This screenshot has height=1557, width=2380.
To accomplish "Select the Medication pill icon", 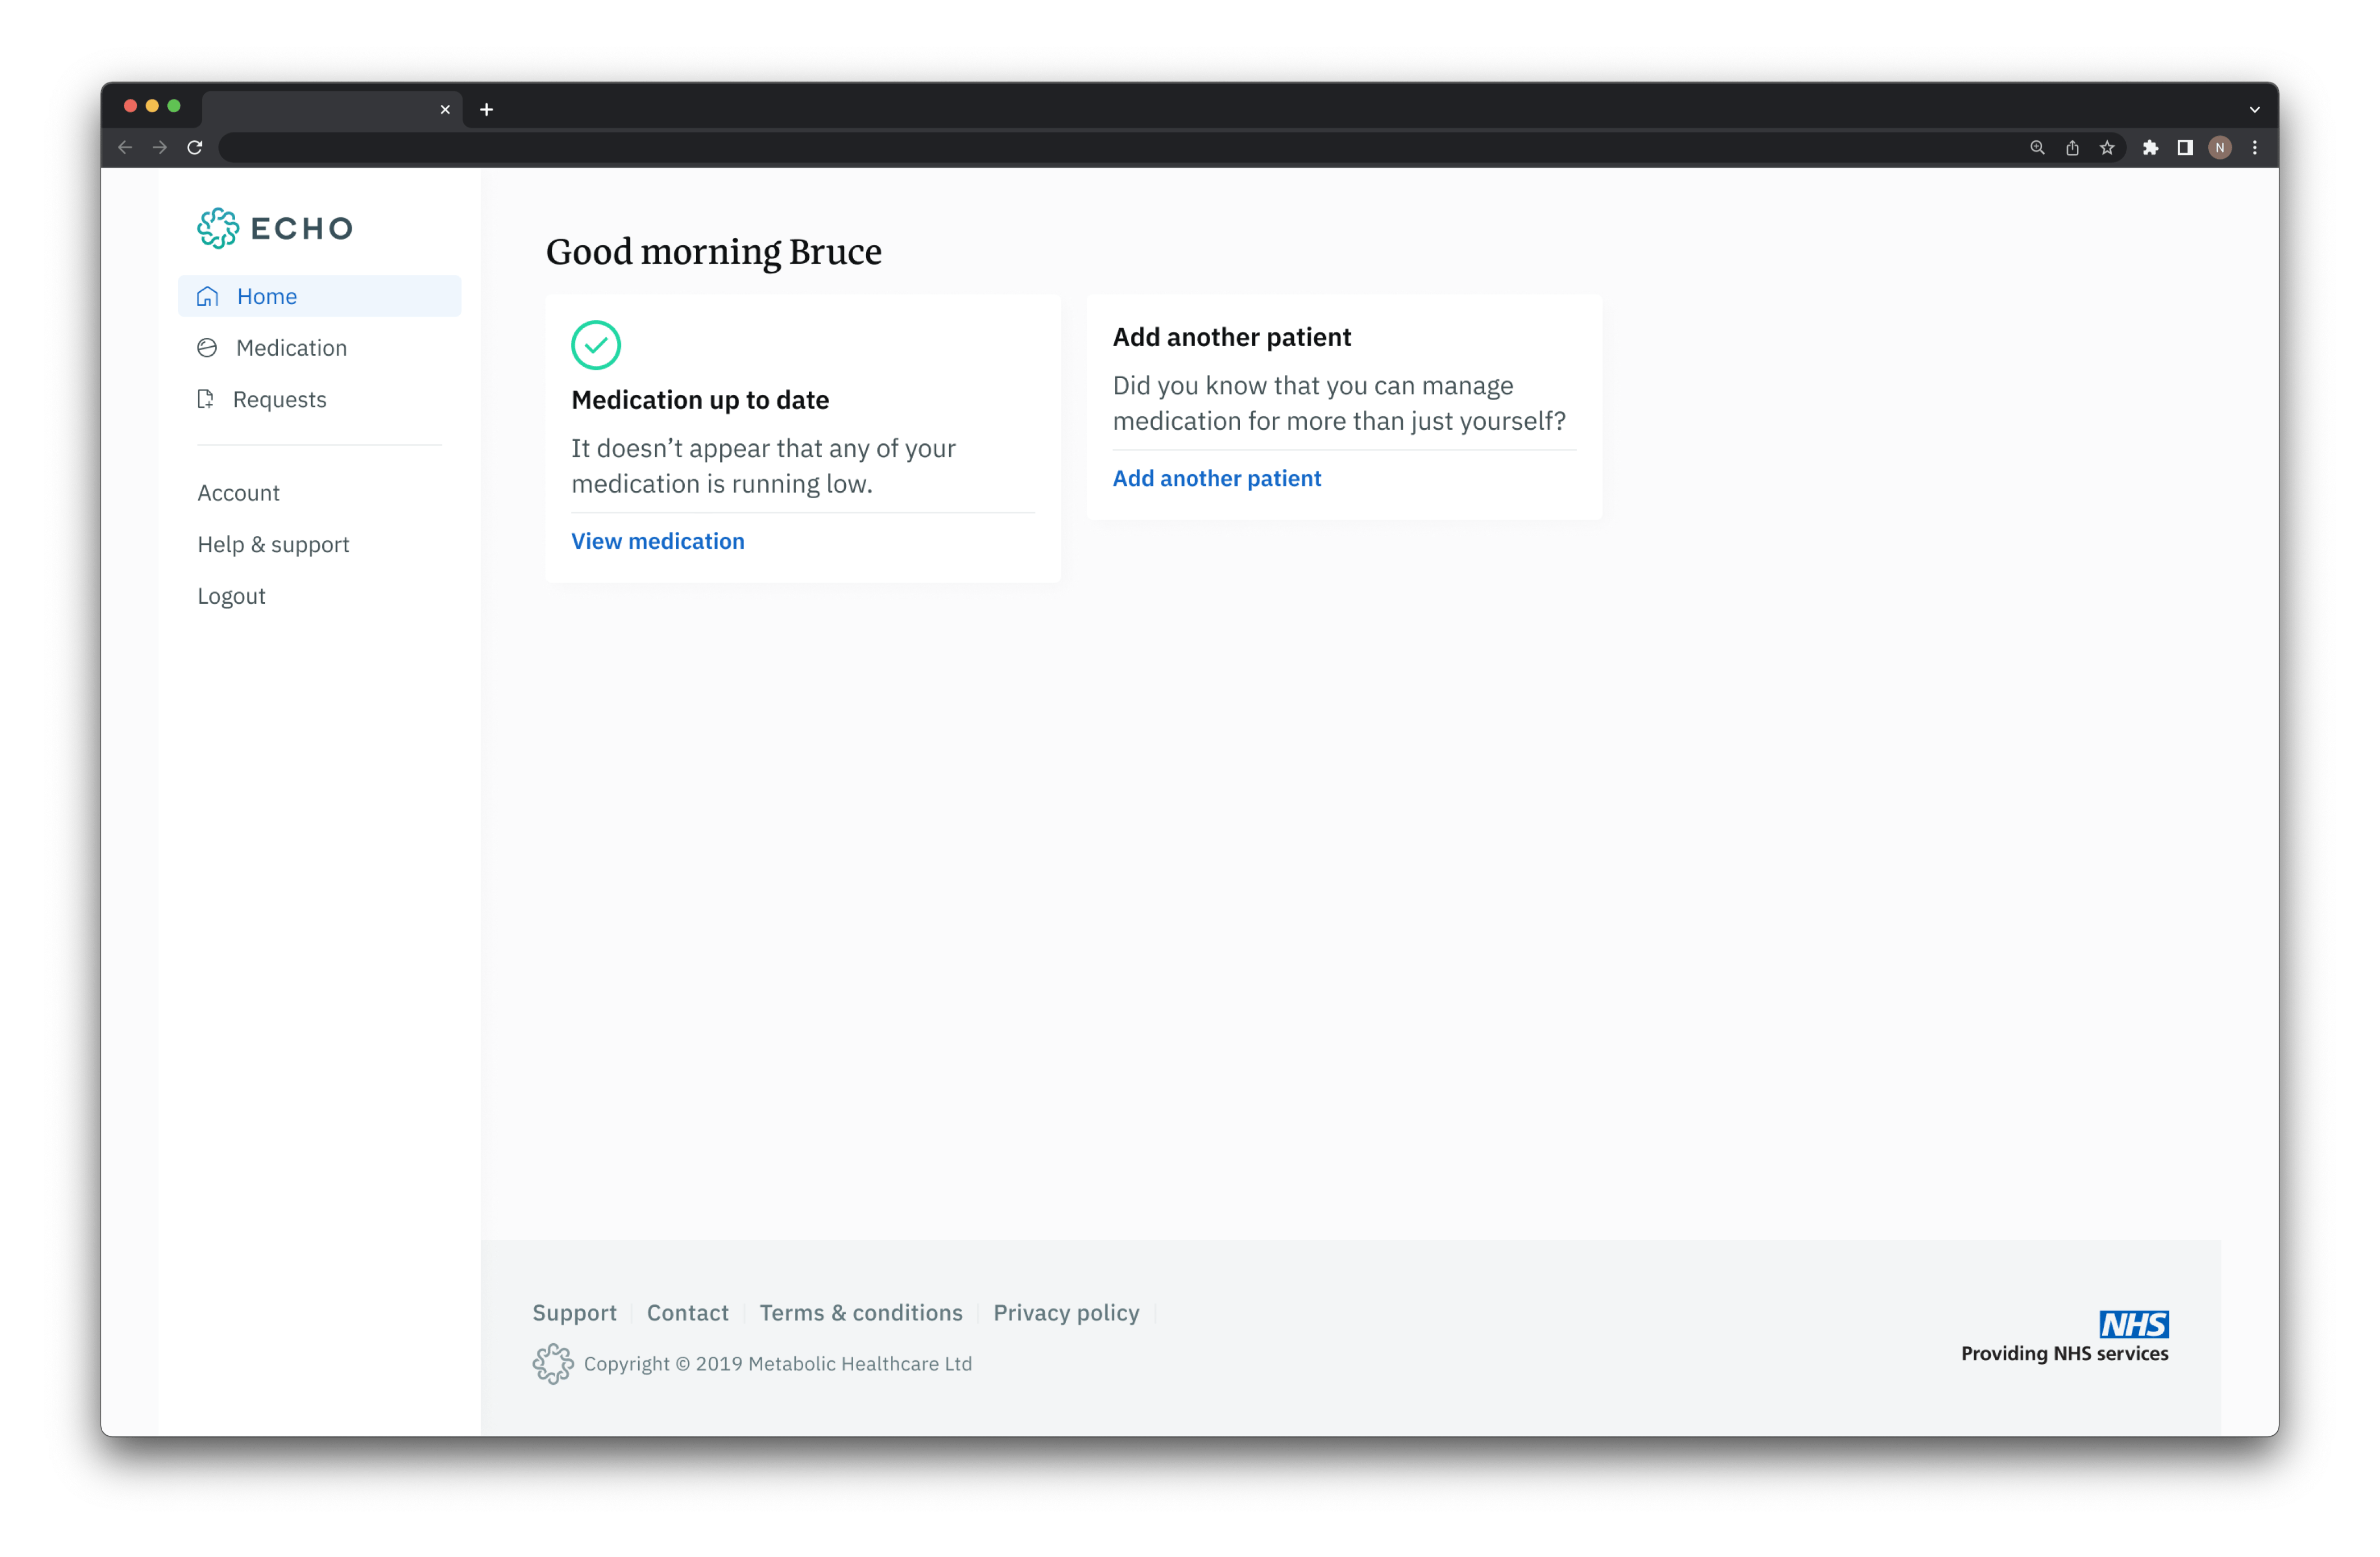I will click(x=207, y=348).
